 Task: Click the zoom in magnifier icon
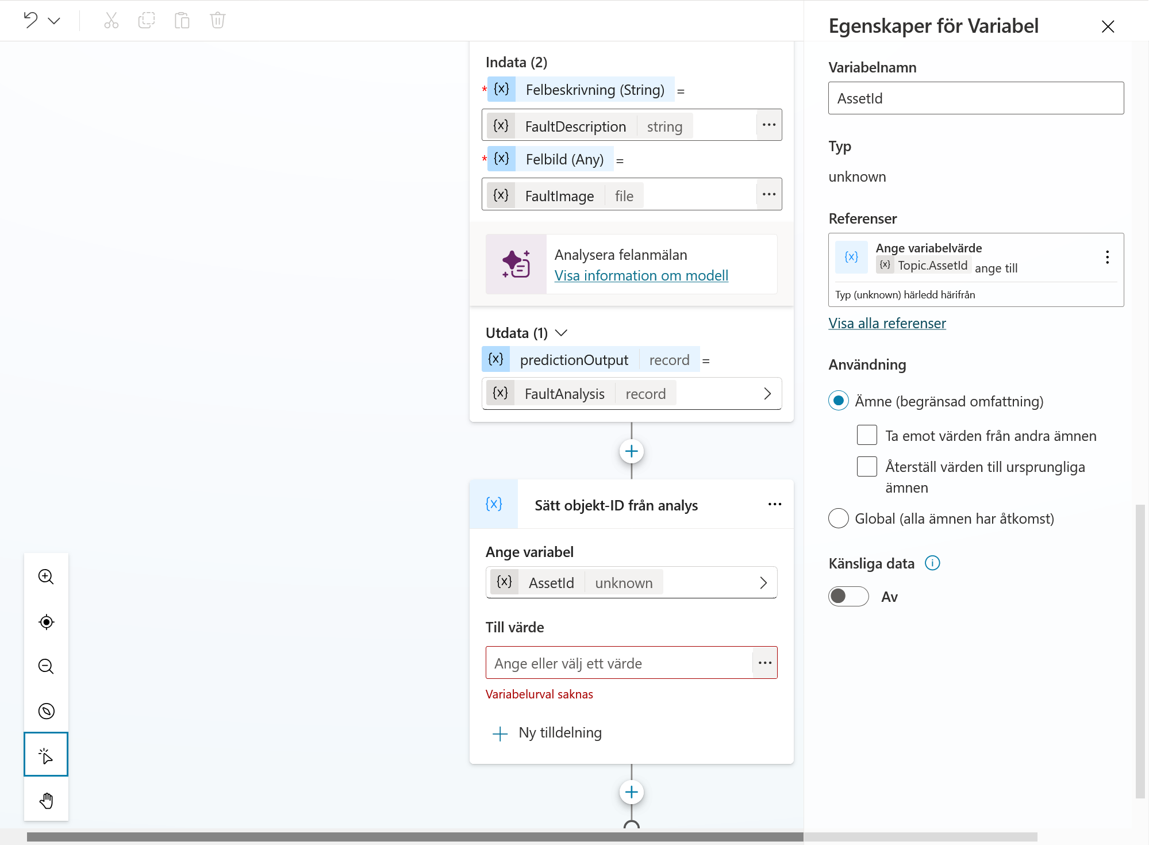[46, 577]
